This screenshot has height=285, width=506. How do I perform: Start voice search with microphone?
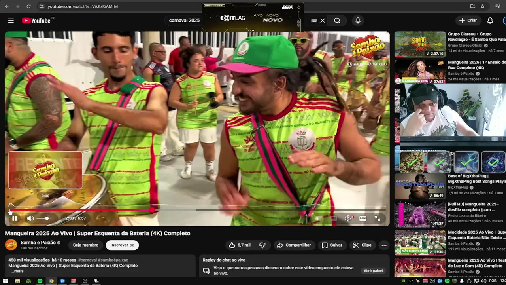point(358,21)
